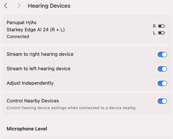Click the Microphone Level heading
The image size is (173, 139).
pos(27,129)
